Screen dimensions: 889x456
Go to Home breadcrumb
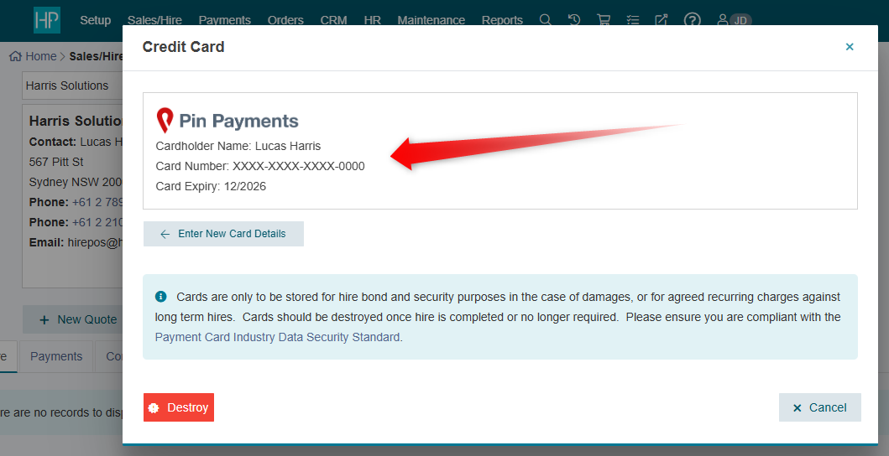pyautogui.click(x=33, y=56)
